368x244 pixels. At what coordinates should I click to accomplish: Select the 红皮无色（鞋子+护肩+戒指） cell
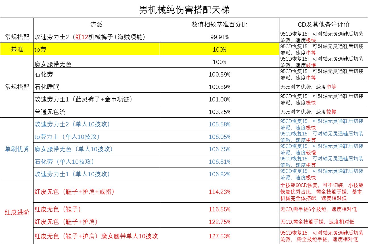(96, 191)
